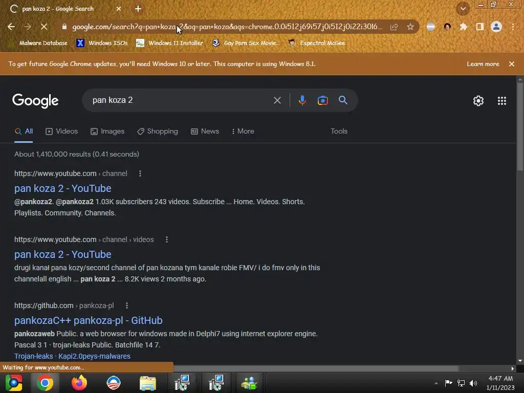Open the Windows ISOs bookmark
Image resolution: width=524 pixels, height=393 pixels.
point(102,43)
